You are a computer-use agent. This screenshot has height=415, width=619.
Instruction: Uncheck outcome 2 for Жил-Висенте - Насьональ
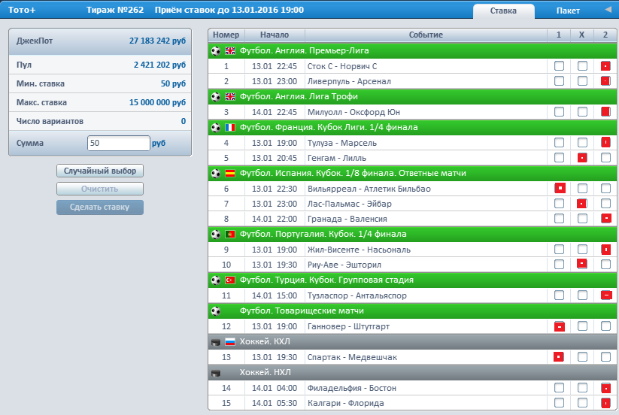(x=605, y=250)
